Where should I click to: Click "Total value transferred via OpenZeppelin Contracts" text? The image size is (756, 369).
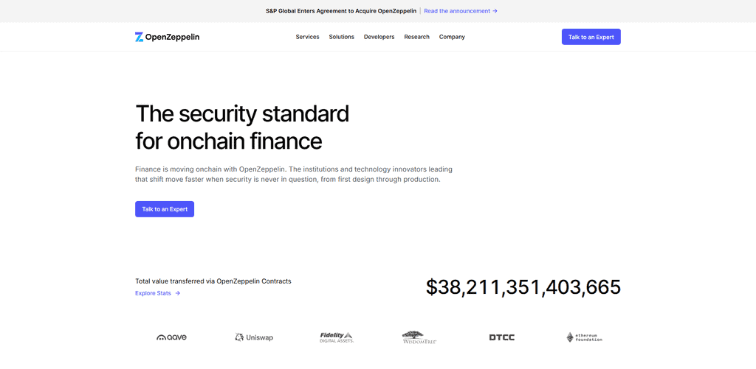tap(213, 281)
